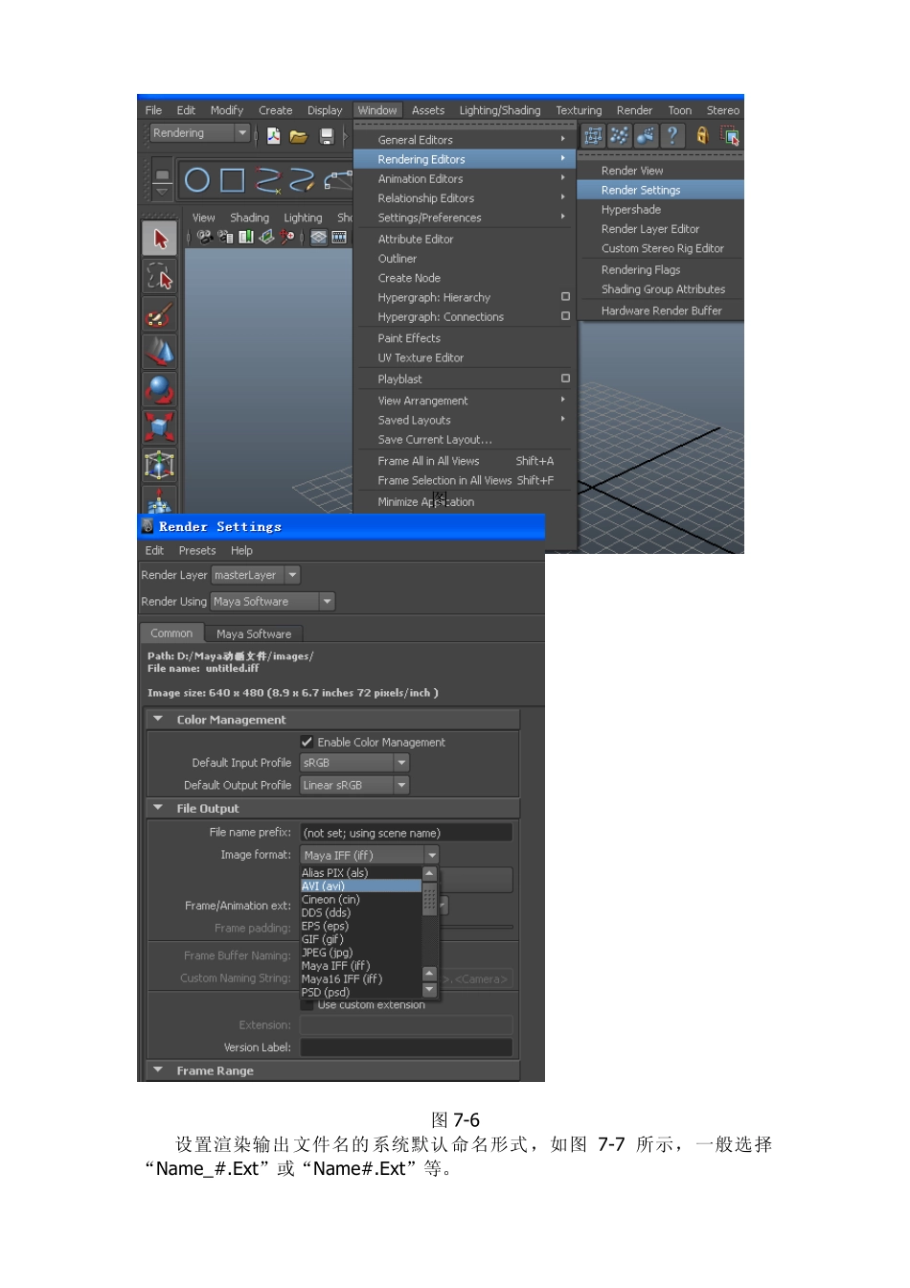This screenshot has width=910, height=1288.
Task: Click the Soft Modification tool icon
Action: (159, 500)
